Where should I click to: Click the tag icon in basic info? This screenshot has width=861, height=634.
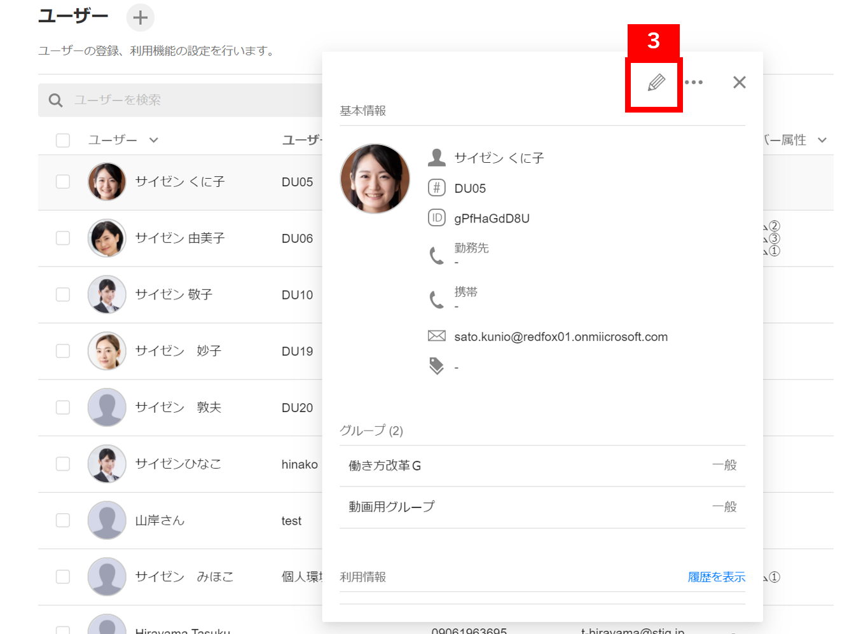pos(437,366)
